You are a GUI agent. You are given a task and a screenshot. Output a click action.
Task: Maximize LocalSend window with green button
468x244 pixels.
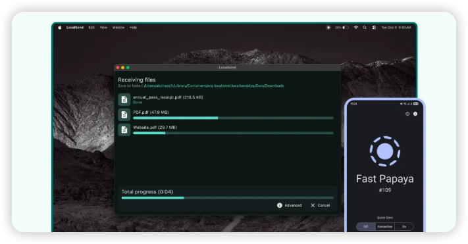(128, 68)
